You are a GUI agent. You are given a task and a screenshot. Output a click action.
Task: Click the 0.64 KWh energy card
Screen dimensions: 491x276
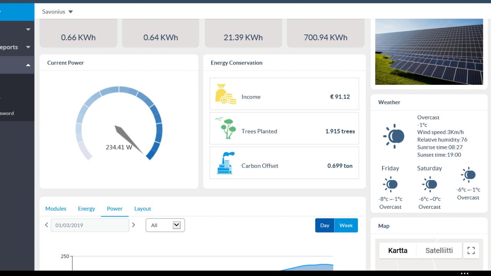tap(161, 33)
